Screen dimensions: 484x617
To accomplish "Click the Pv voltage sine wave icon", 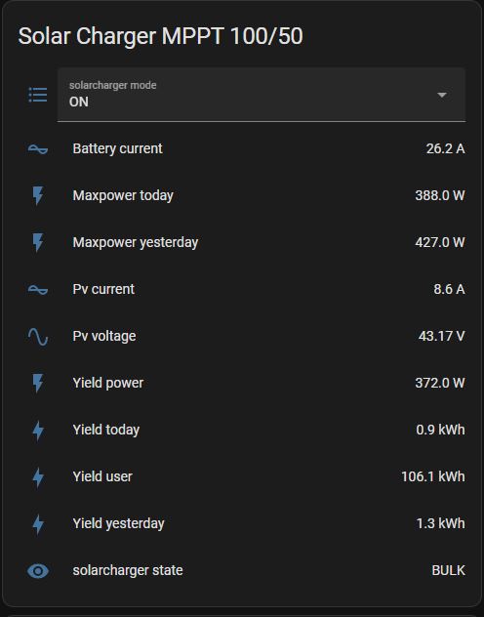I will [38, 337].
